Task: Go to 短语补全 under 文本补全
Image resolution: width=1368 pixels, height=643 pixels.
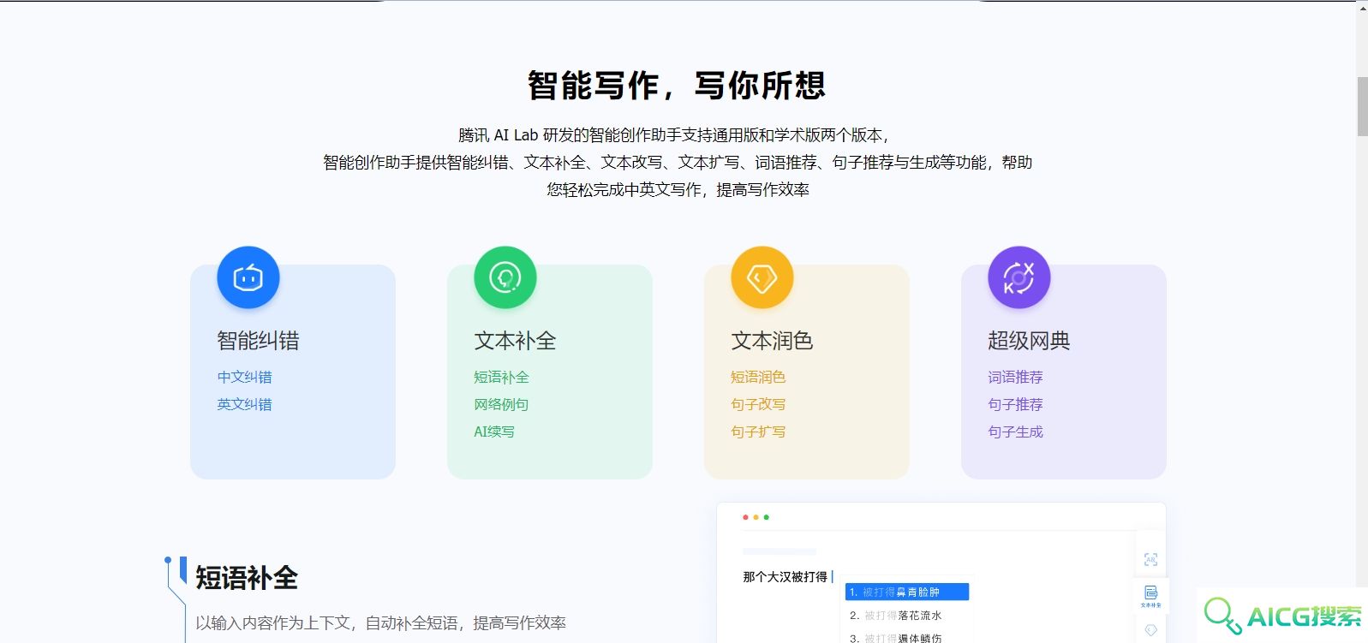Action: coord(501,377)
